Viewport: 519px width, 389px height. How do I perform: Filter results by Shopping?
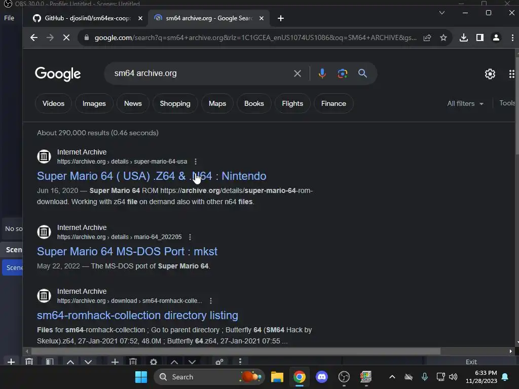(175, 103)
